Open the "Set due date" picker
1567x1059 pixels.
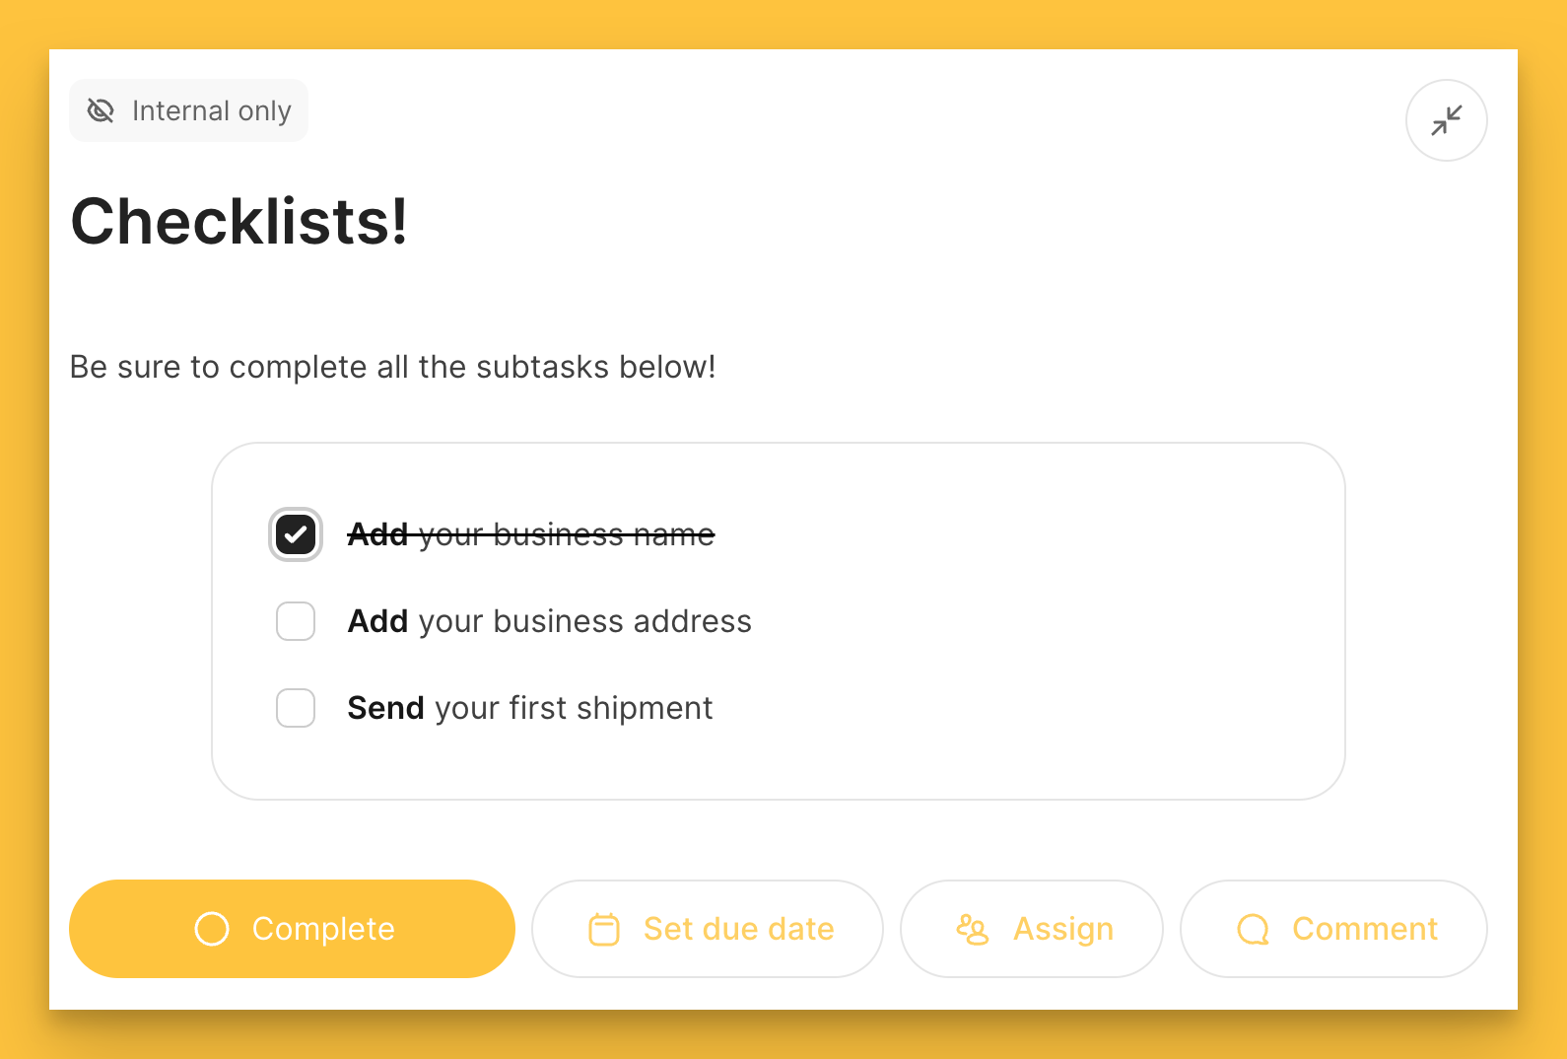coord(738,929)
